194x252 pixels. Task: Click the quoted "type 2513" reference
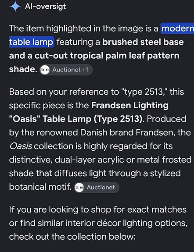[x=144, y=92]
